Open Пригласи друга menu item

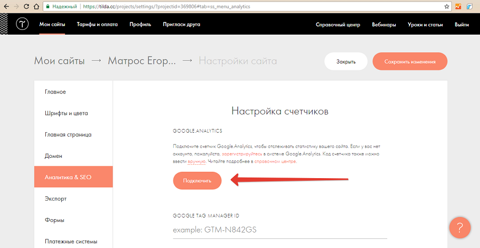(x=181, y=25)
